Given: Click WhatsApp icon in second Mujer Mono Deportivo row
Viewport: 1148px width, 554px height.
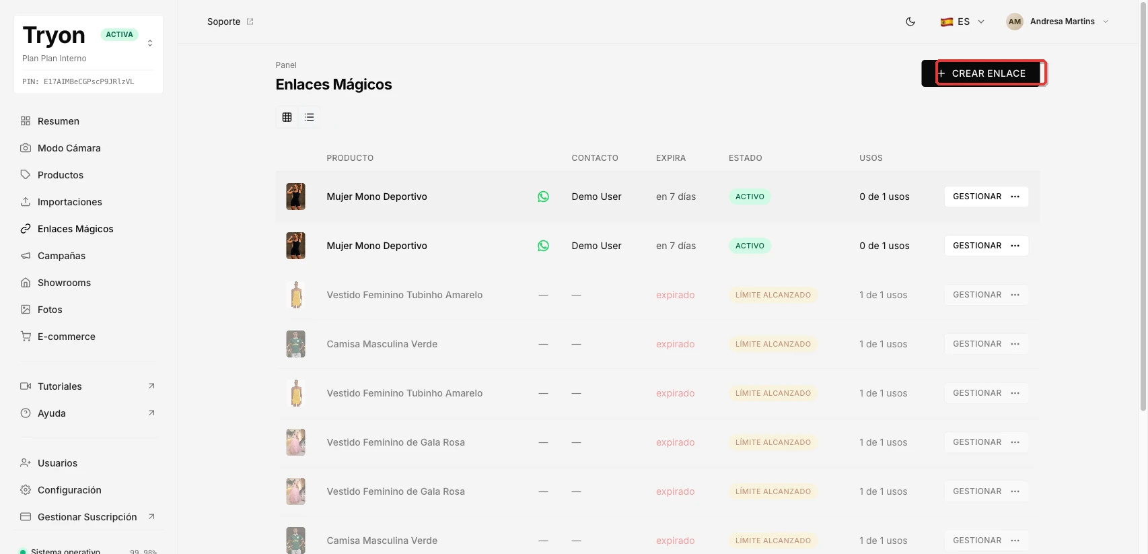Looking at the screenshot, I should tap(543, 246).
